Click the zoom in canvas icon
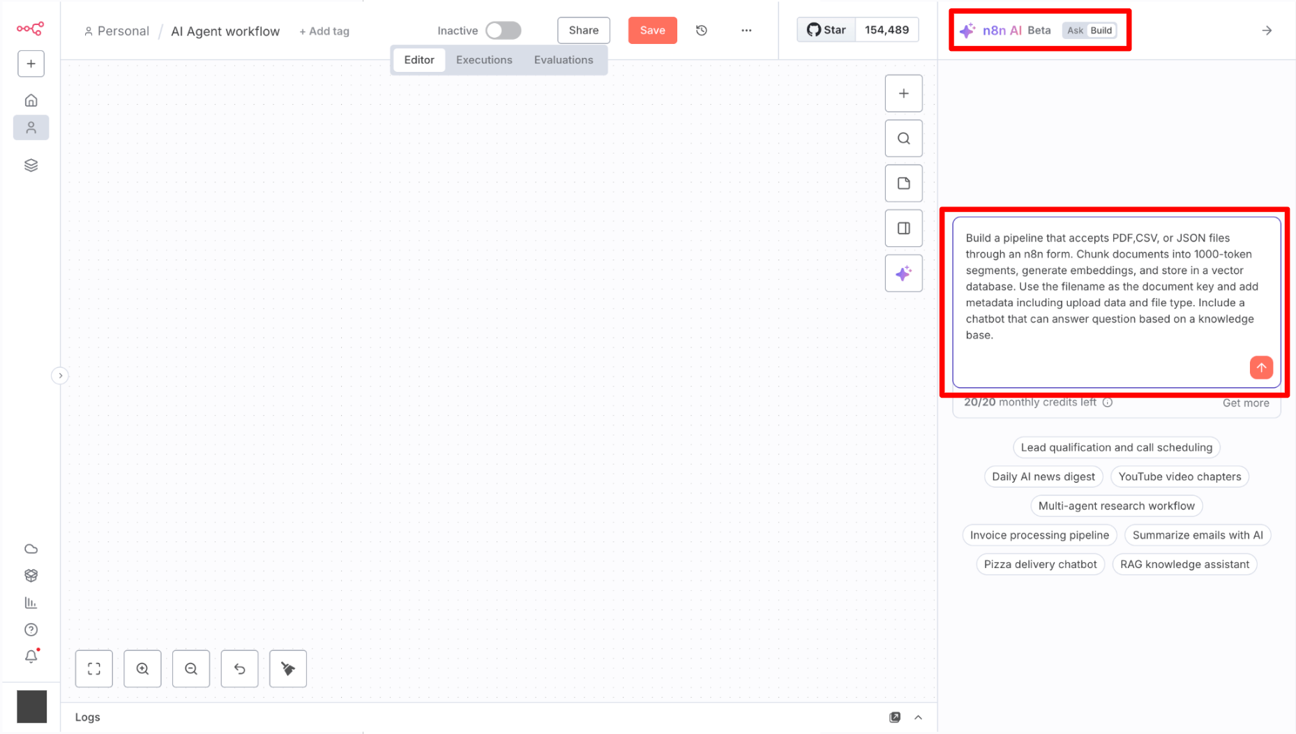The image size is (1296, 734). [142, 668]
